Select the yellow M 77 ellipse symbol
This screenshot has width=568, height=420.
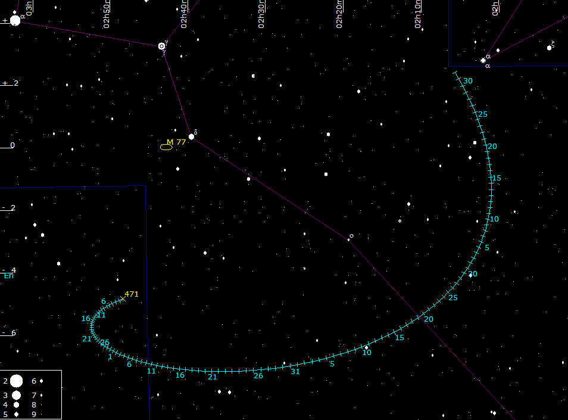166,147
